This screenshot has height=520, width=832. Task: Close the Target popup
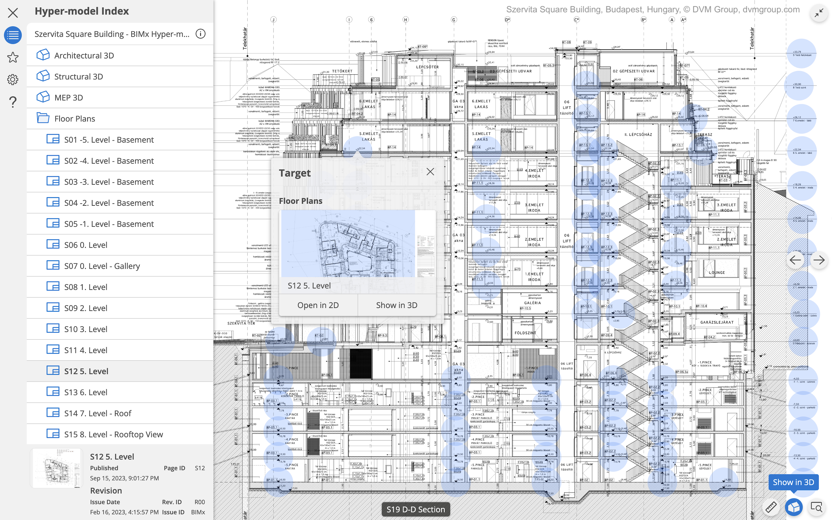(430, 171)
